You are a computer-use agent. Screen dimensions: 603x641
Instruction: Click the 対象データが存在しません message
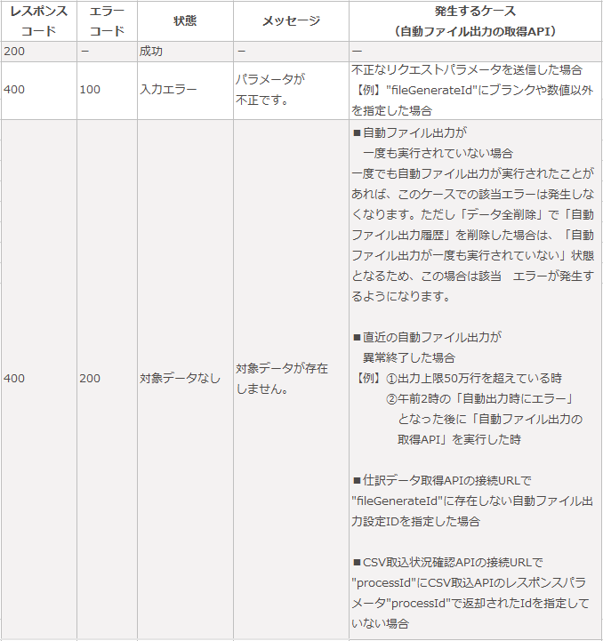point(282,378)
